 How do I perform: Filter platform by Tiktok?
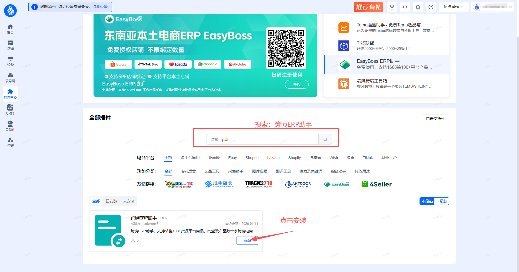coord(368,158)
